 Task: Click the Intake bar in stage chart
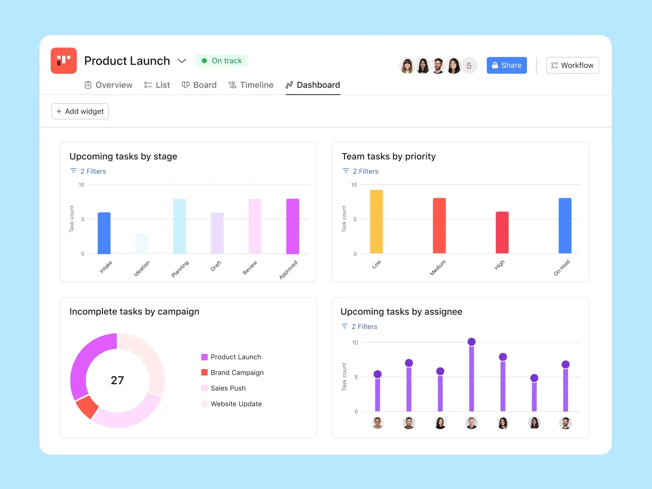click(104, 233)
